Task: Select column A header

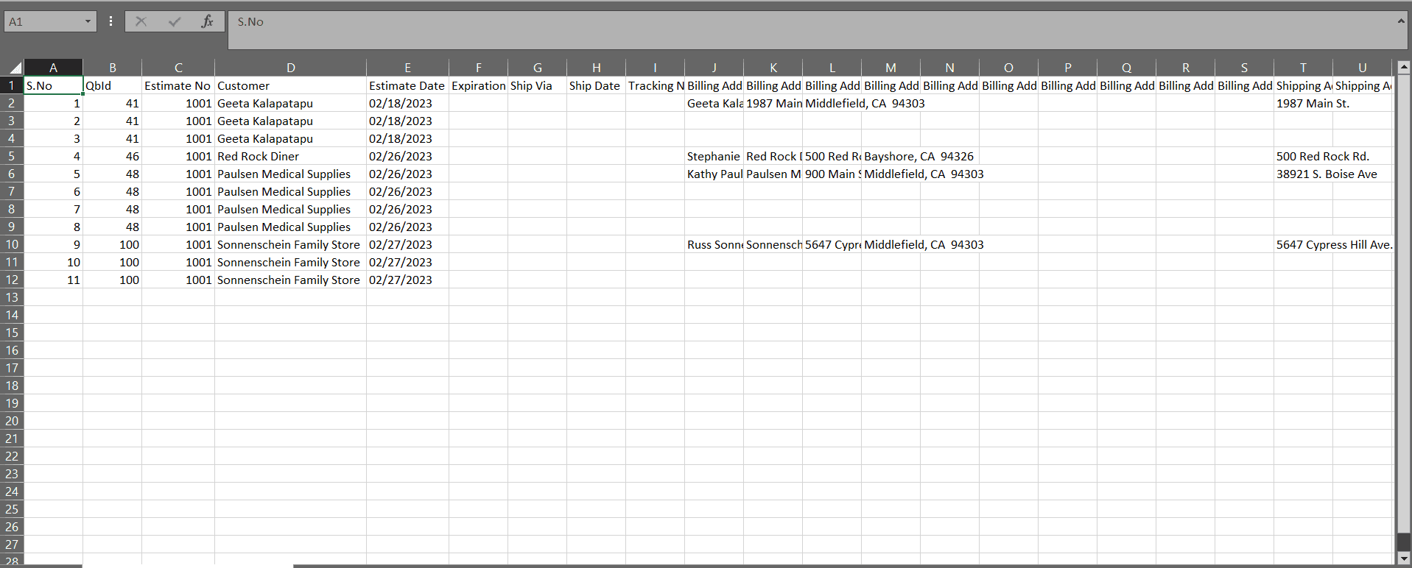Action: pyautogui.click(x=53, y=68)
